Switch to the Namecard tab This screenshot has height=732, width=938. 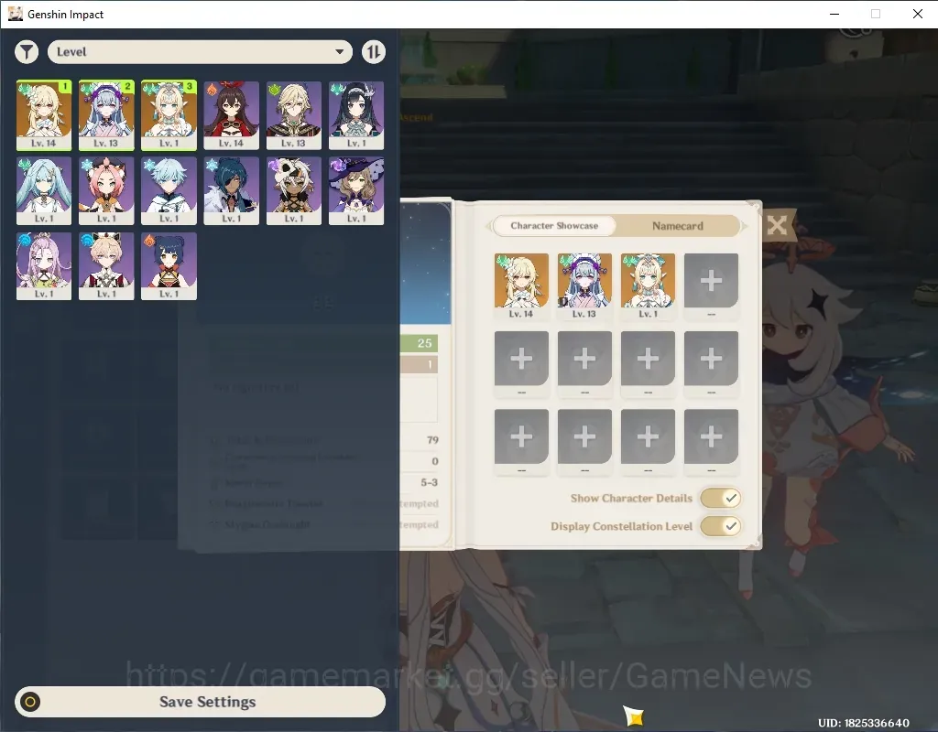point(677,226)
